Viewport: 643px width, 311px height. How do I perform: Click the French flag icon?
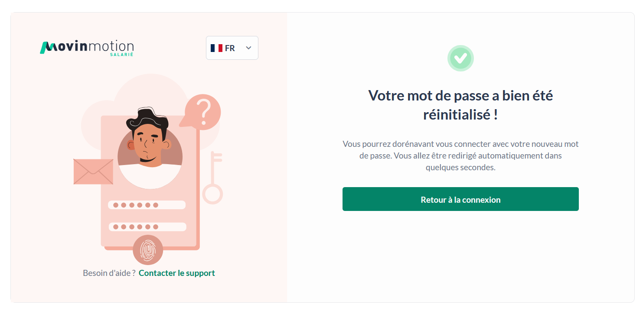click(x=216, y=48)
